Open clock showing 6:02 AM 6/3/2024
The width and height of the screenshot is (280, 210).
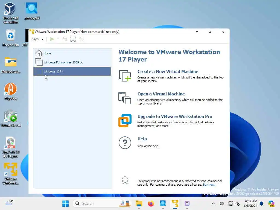251,203
